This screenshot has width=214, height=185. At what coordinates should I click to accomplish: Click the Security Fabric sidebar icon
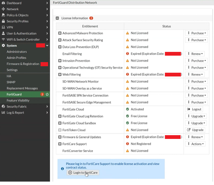click(3, 106)
